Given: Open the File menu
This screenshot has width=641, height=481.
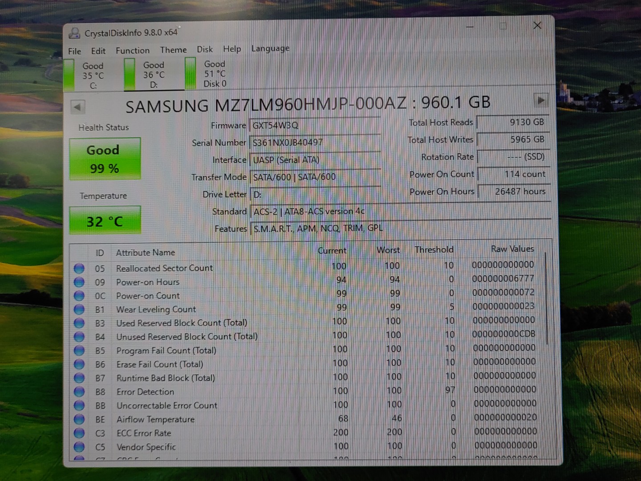Looking at the screenshot, I should [x=74, y=51].
